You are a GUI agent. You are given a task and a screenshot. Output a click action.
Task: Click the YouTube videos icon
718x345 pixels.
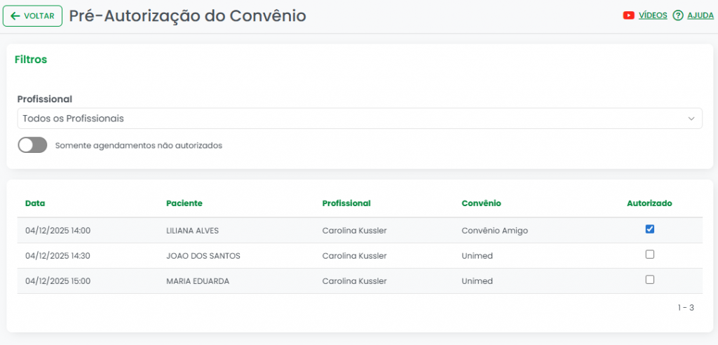click(629, 15)
